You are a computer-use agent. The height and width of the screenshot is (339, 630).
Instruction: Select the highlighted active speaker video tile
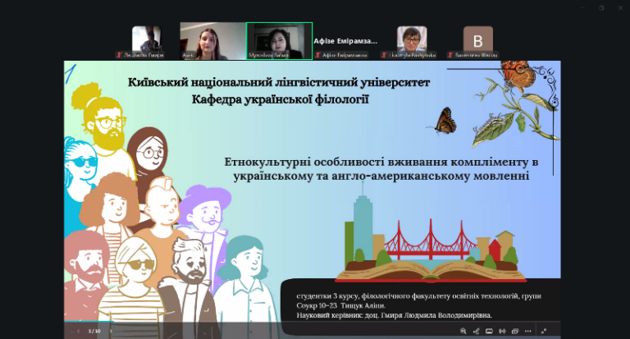tap(279, 40)
